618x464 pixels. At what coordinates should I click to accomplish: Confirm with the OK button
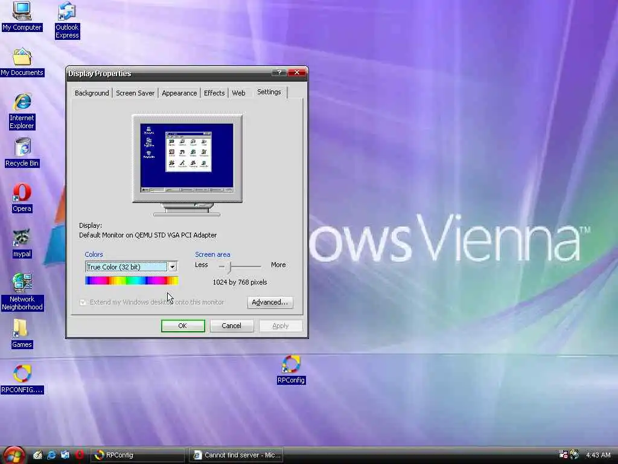coord(183,326)
